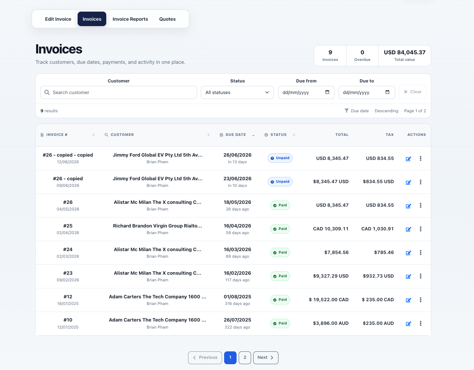Open more actions for invoice #10
This screenshot has height=370, width=474.
pos(420,323)
